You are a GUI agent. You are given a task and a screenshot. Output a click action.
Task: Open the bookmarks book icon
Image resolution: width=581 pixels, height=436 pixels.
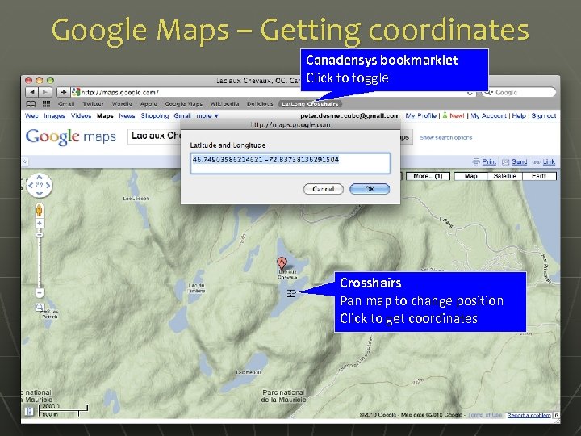click(31, 104)
